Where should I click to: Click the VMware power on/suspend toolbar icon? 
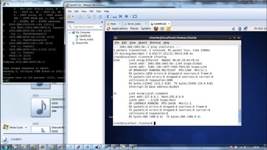69,17
